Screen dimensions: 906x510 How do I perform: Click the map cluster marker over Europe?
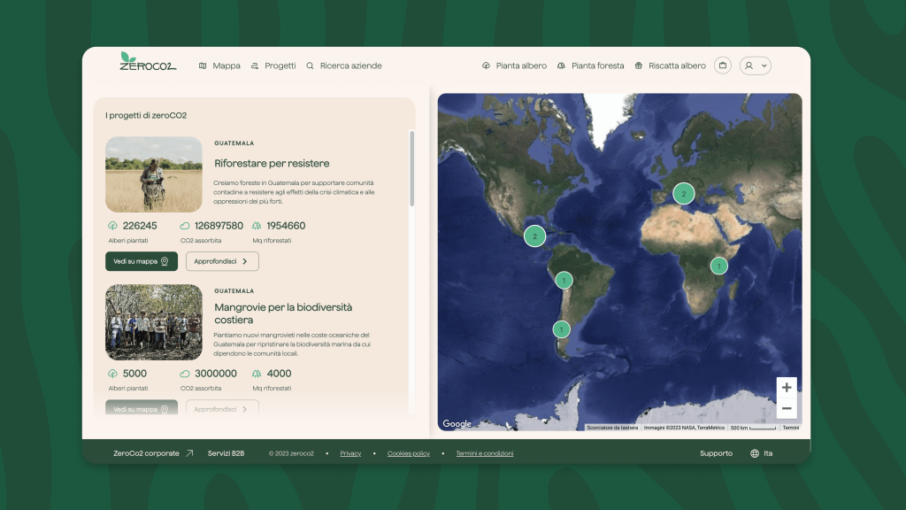point(683,194)
